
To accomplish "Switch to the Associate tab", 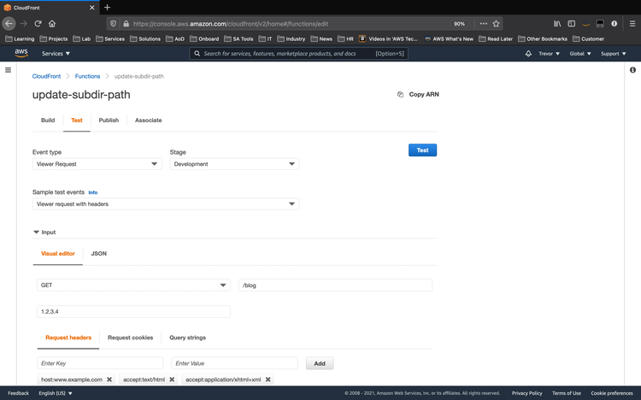I will point(149,121).
